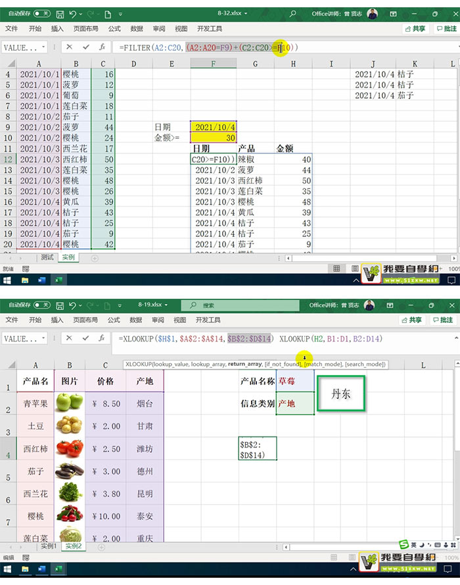Open Ribbon Display Options in 8-32.xlsx window
The width and height of the screenshot is (460, 585).
(x=393, y=14)
